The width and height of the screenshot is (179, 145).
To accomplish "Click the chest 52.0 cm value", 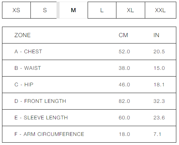I will point(124,52).
